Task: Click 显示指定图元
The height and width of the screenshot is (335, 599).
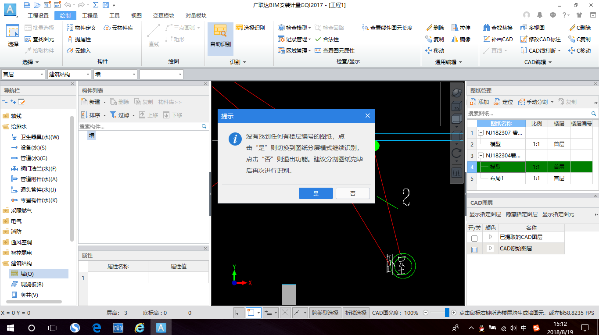Action: coord(558,214)
